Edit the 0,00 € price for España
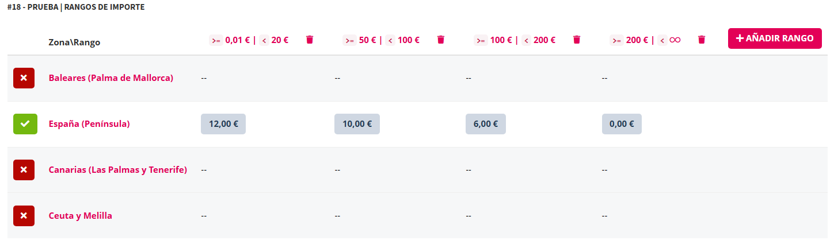The width and height of the screenshot is (834, 244). coord(622,123)
